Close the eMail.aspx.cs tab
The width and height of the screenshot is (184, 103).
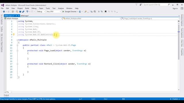pyautogui.click(x=19, y=15)
